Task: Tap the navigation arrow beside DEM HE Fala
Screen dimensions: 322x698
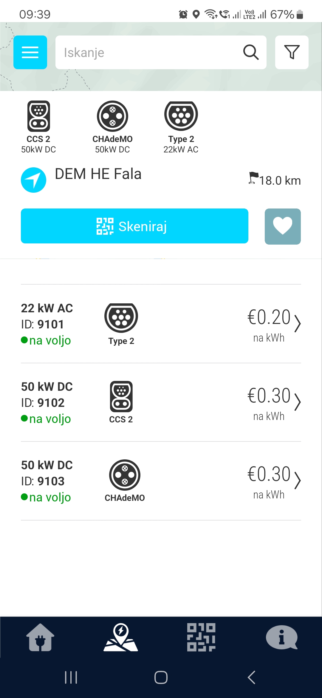Action: coord(33,180)
